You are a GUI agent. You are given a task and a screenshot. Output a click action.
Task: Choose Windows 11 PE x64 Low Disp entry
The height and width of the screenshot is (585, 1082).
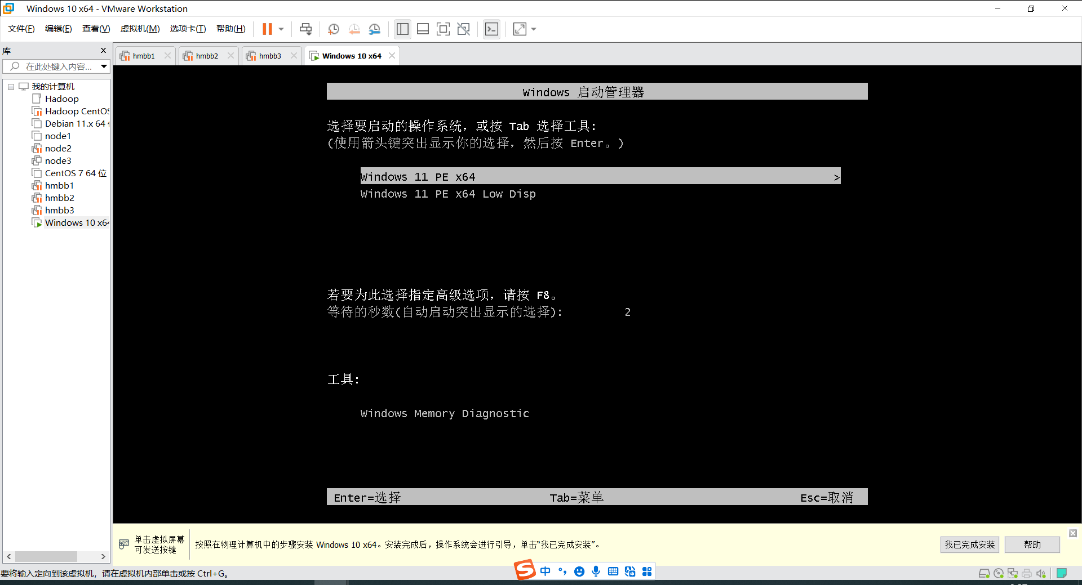tap(448, 194)
